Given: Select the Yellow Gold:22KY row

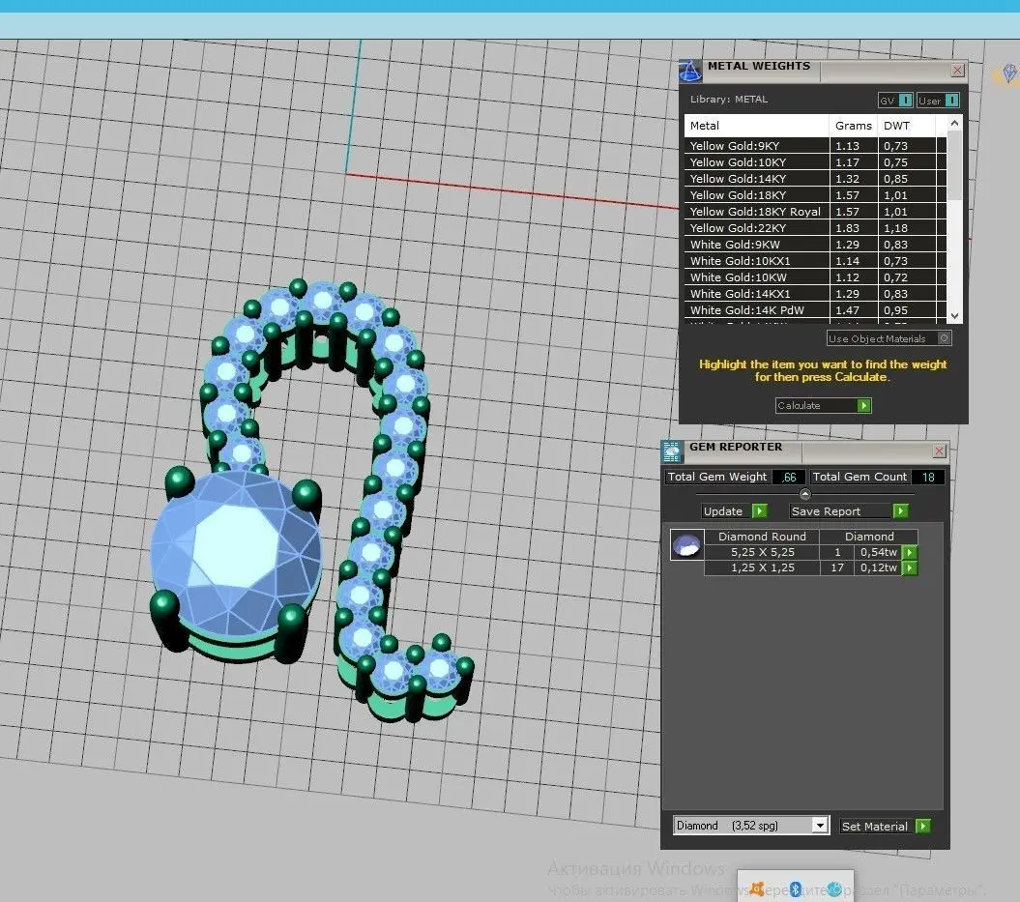Looking at the screenshot, I should pos(815,227).
